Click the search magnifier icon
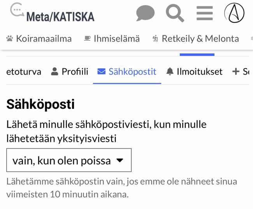 175,13
